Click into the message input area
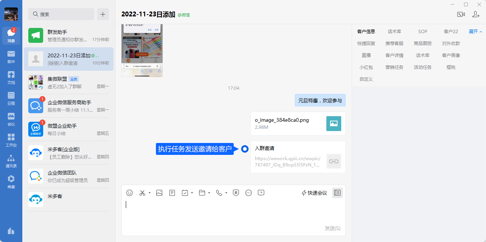Image resolution: width=486 pixels, height=242 pixels. (x=233, y=212)
